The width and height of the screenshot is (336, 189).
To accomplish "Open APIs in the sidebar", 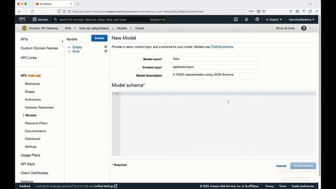I will click(x=24, y=39).
